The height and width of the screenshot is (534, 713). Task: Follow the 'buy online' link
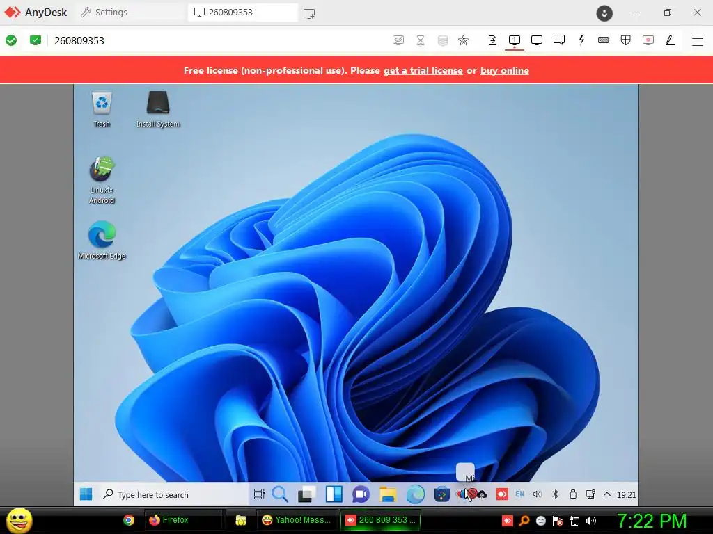[504, 70]
